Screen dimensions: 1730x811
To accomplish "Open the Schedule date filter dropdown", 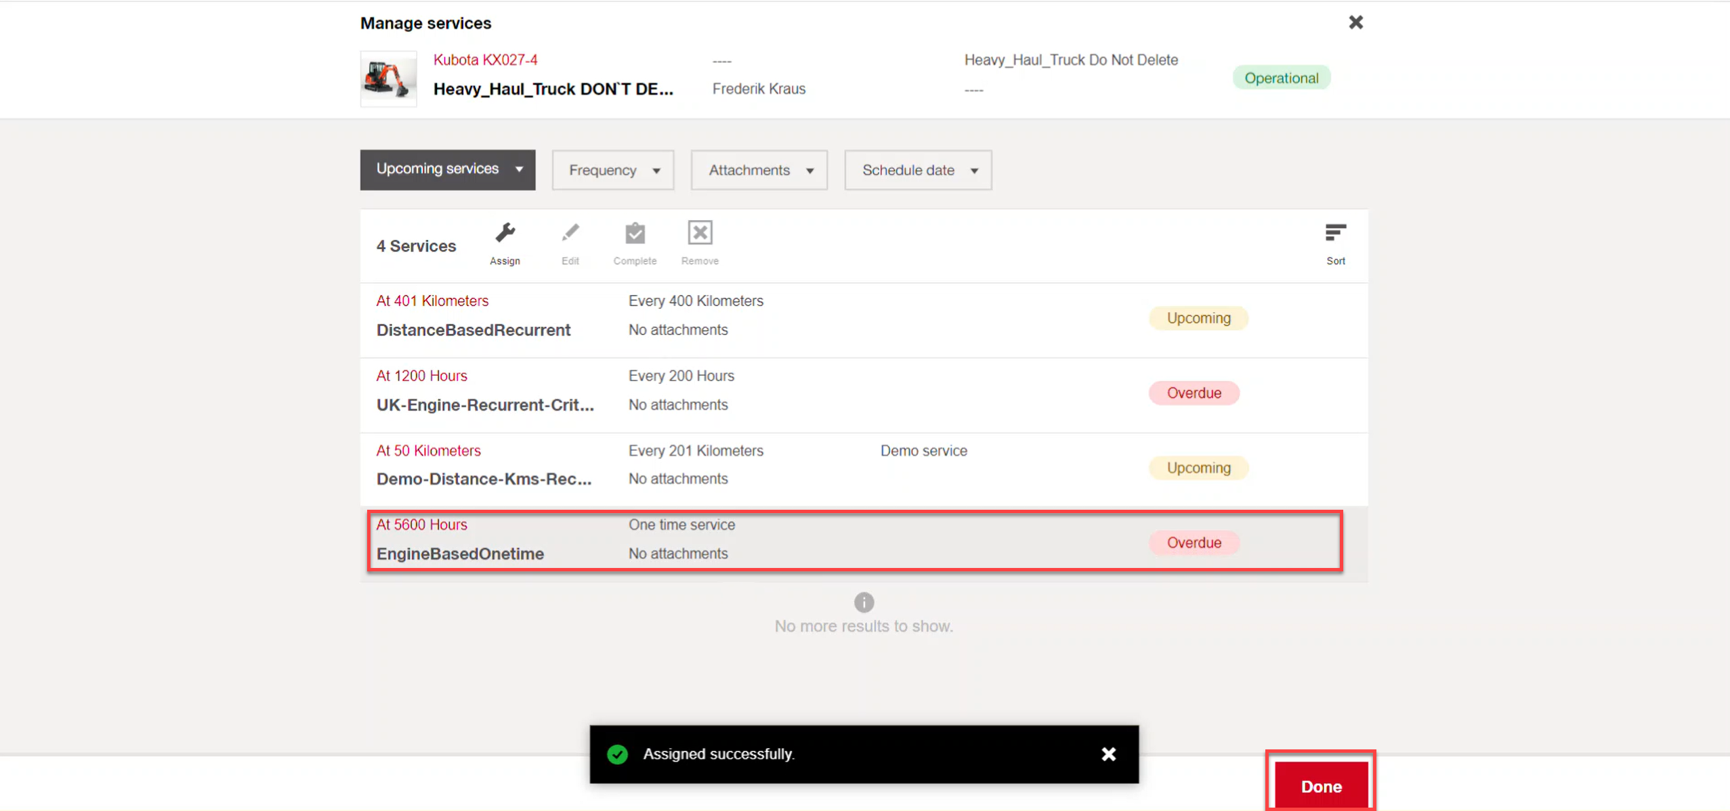I will click(918, 170).
